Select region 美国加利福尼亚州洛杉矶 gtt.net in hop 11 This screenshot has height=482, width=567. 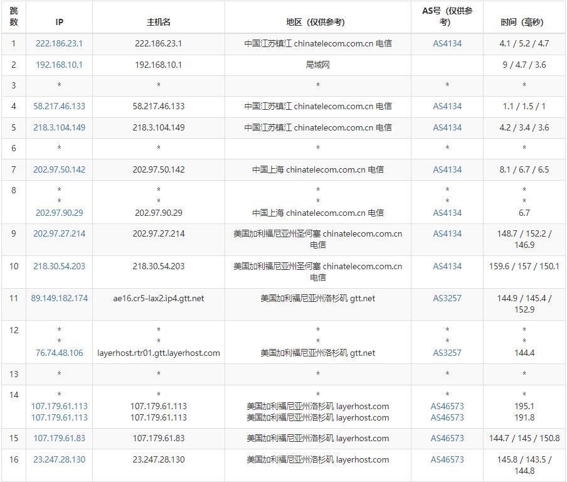pos(317,299)
